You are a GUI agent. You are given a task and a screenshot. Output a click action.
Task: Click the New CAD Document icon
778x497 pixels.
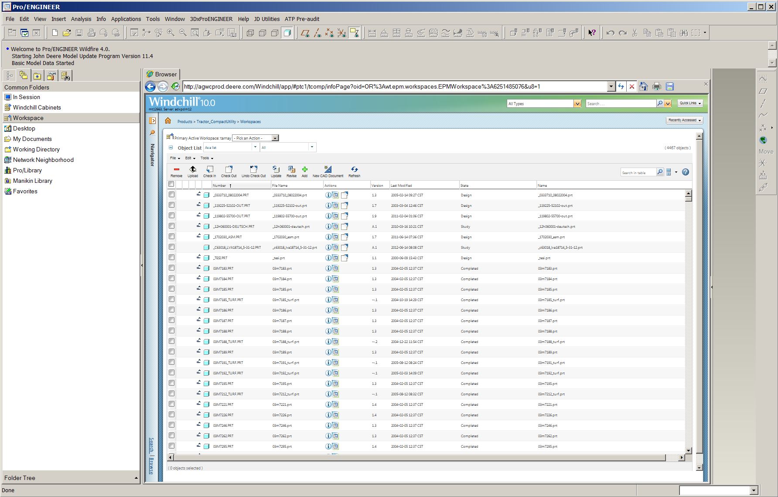(328, 169)
